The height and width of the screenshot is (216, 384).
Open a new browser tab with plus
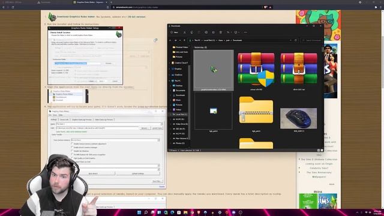click(111, 2)
